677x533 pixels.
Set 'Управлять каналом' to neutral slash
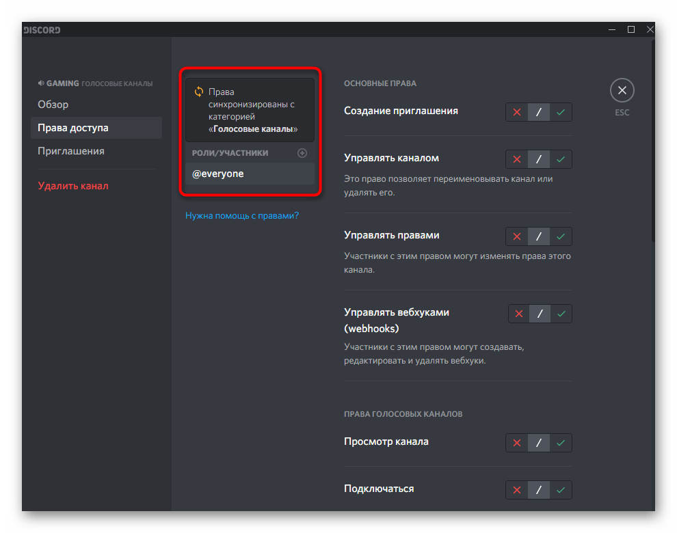pyautogui.click(x=539, y=159)
